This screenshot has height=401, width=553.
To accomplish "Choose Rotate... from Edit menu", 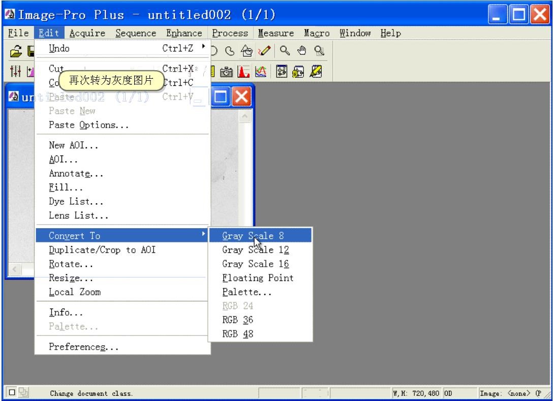I will click(x=122, y=264).
